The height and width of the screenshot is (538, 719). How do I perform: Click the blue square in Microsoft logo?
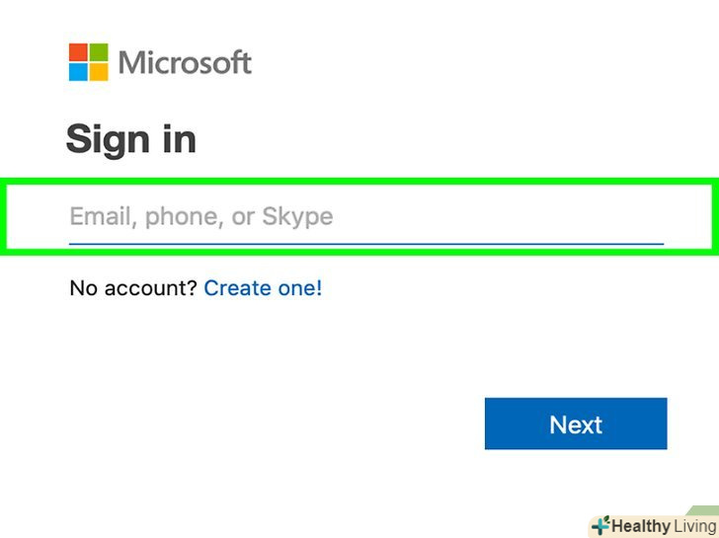pyautogui.click(x=79, y=72)
